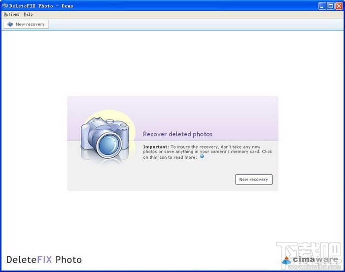345x272 pixels.
Task: Click the 'DeleteFIX Photo' branding text at bottom left
Action: [44, 260]
